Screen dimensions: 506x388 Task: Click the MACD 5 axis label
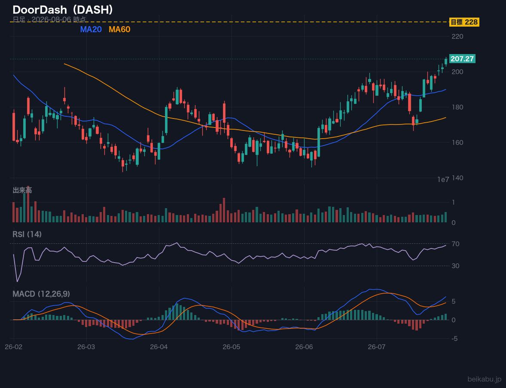(454, 302)
